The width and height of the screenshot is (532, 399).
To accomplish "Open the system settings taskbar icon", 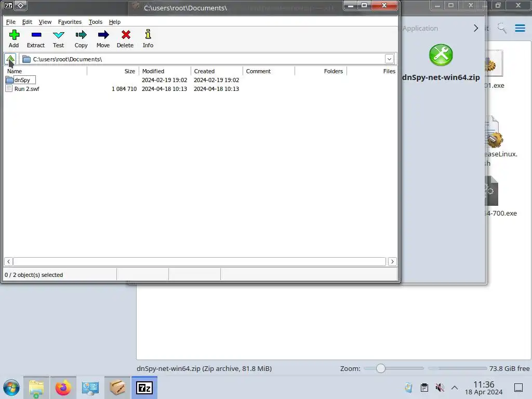I will tap(90, 388).
